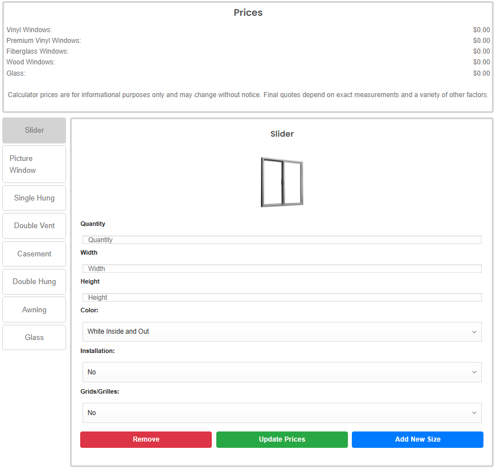Image resolution: width=497 pixels, height=471 pixels.
Task: Select the Casement tab
Action: point(34,254)
